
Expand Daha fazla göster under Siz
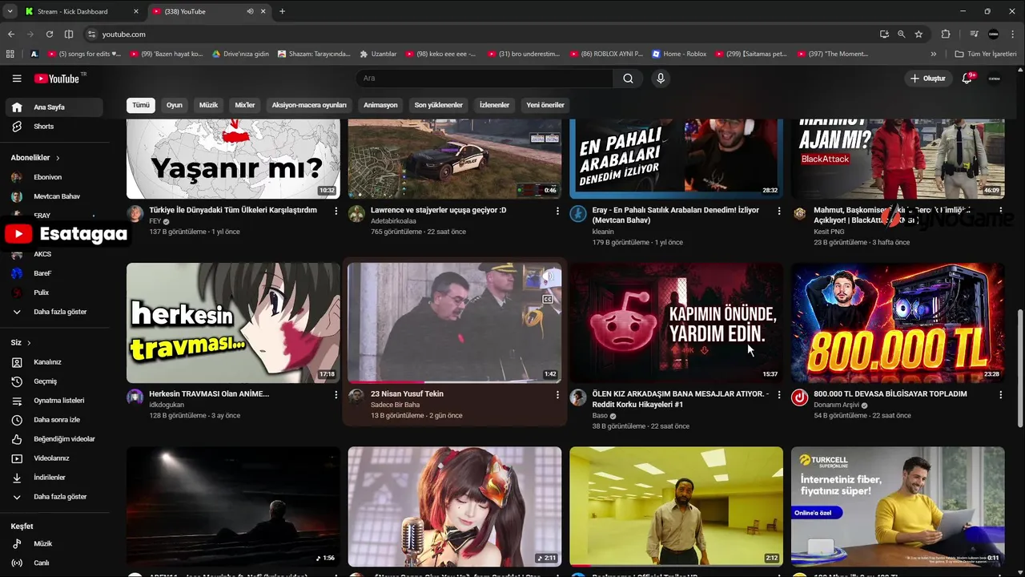pos(54,497)
